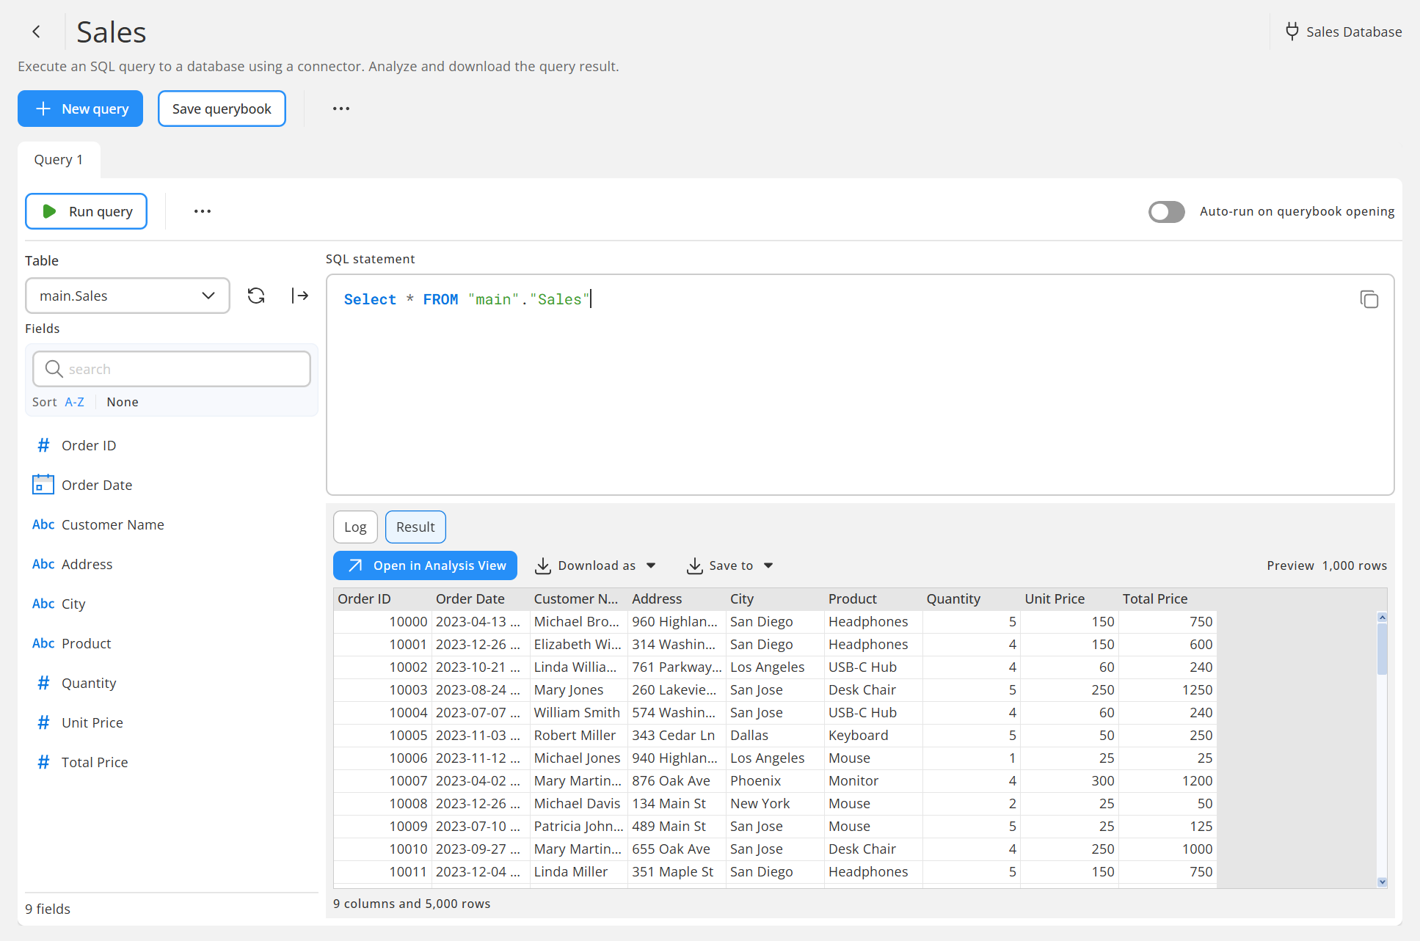Expand the Save to dropdown
The height and width of the screenshot is (941, 1420).
[768, 565]
